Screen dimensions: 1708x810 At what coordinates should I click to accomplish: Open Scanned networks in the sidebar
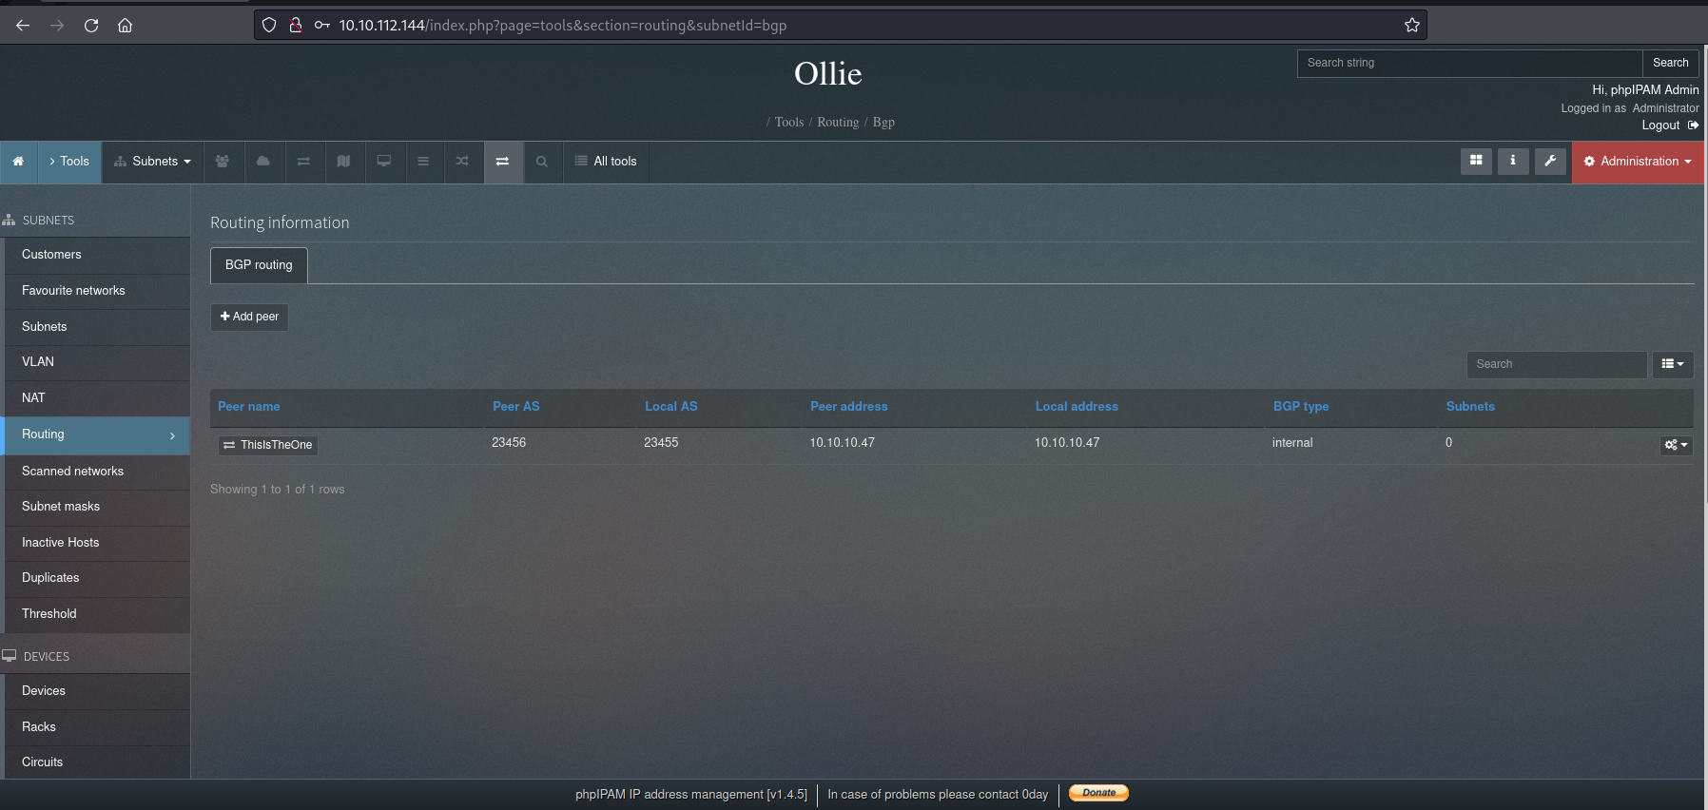click(73, 472)
